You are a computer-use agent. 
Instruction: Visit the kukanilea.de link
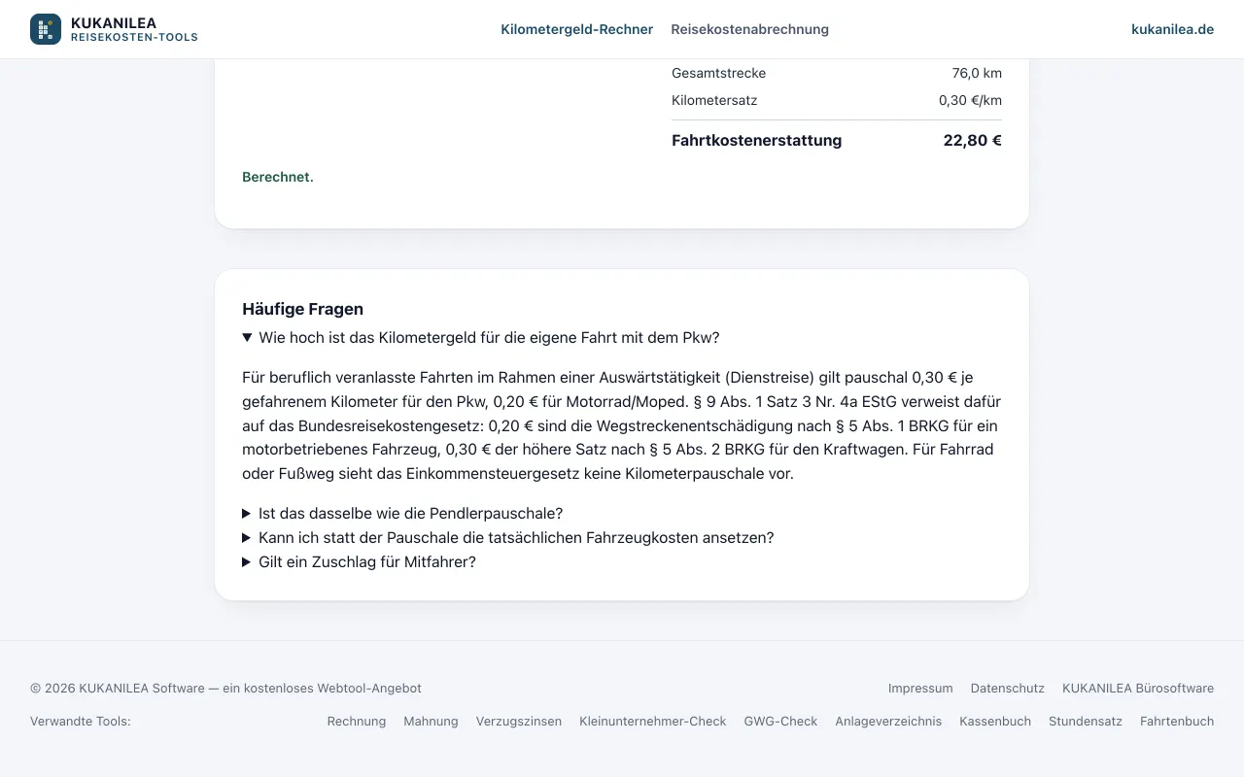pyautogui.click(x=1172, y=29)
